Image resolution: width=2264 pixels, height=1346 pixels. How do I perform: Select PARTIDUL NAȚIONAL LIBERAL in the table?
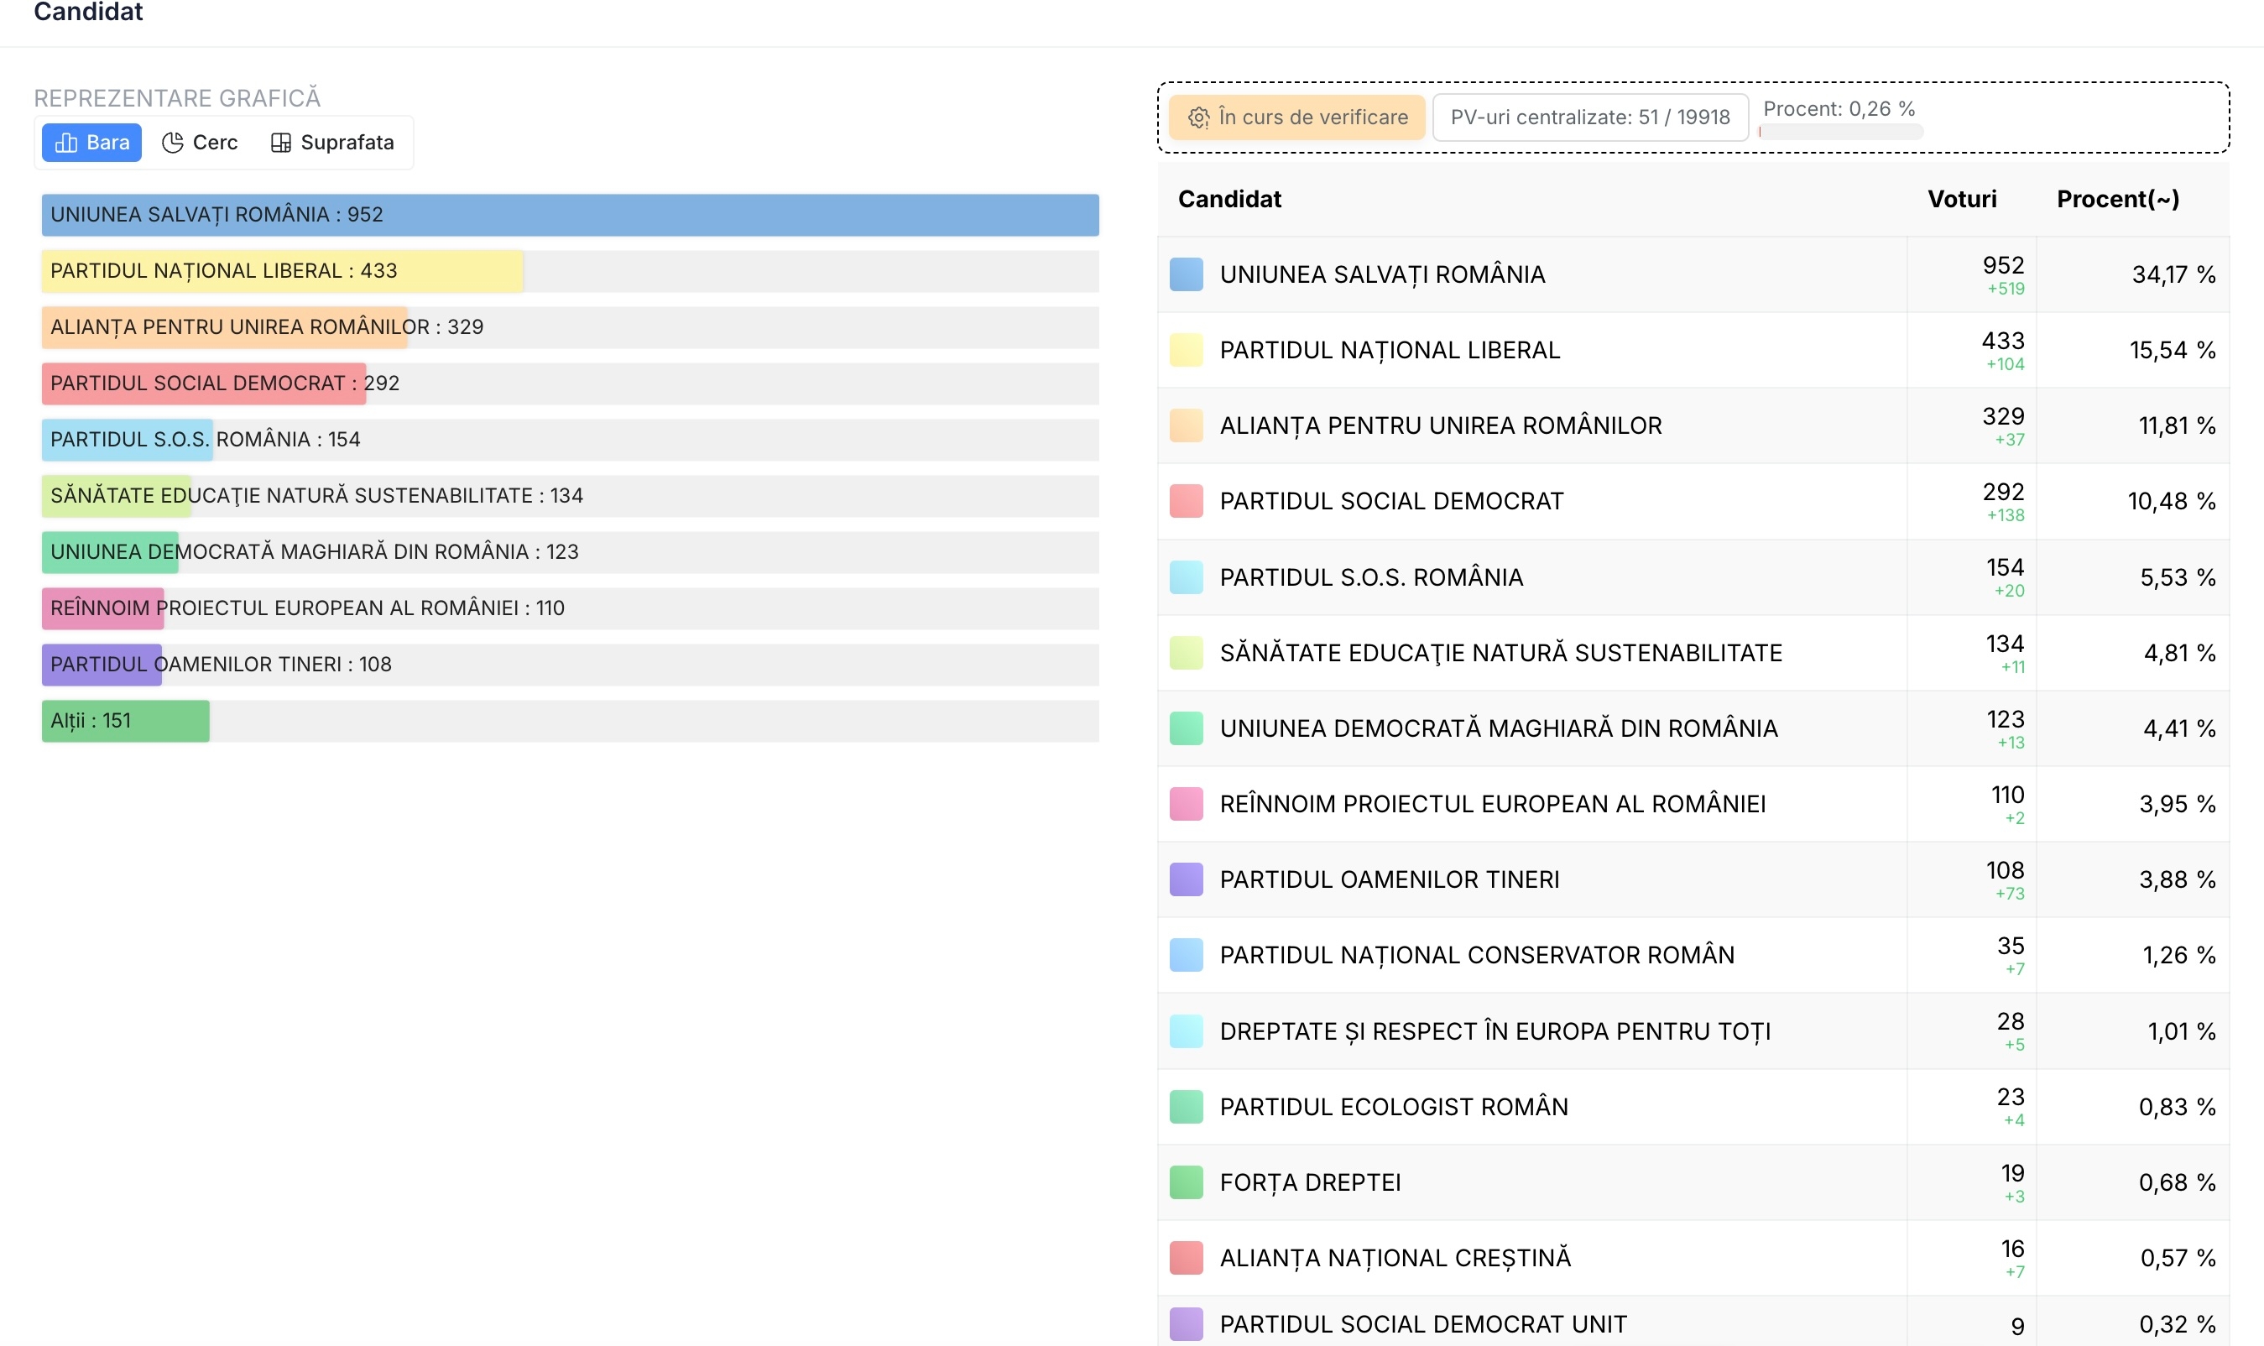pyautogui.click(x=1390, y=350)
